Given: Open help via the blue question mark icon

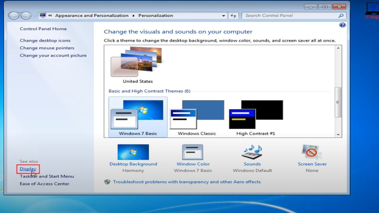Looking at the screenshot, I should click(x=342, y=25).
